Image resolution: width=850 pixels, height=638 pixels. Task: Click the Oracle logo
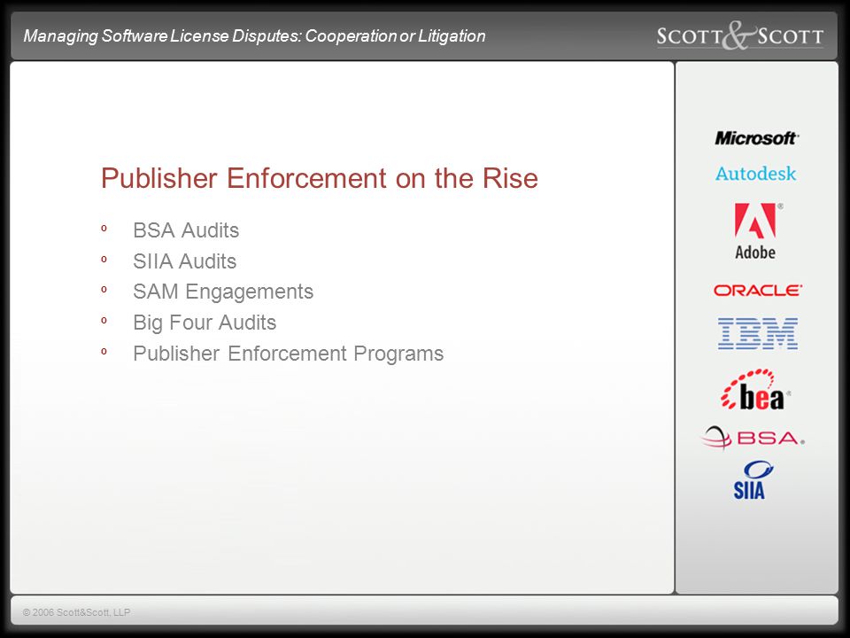(757, 291)
